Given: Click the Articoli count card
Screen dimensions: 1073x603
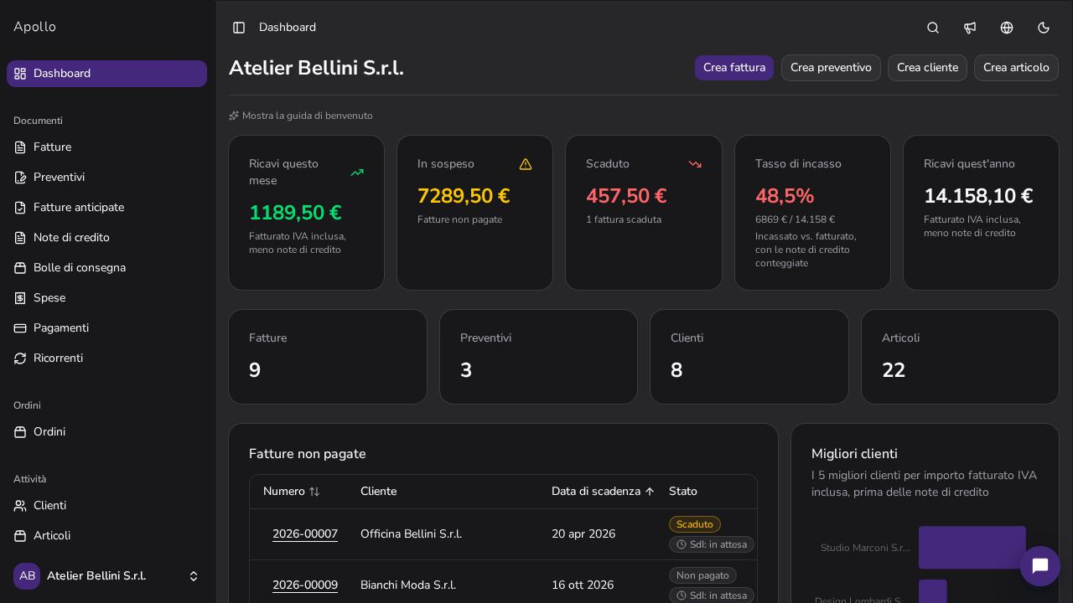Looking at the screenshot, I should pyautogui.click(x=960, y=357).
